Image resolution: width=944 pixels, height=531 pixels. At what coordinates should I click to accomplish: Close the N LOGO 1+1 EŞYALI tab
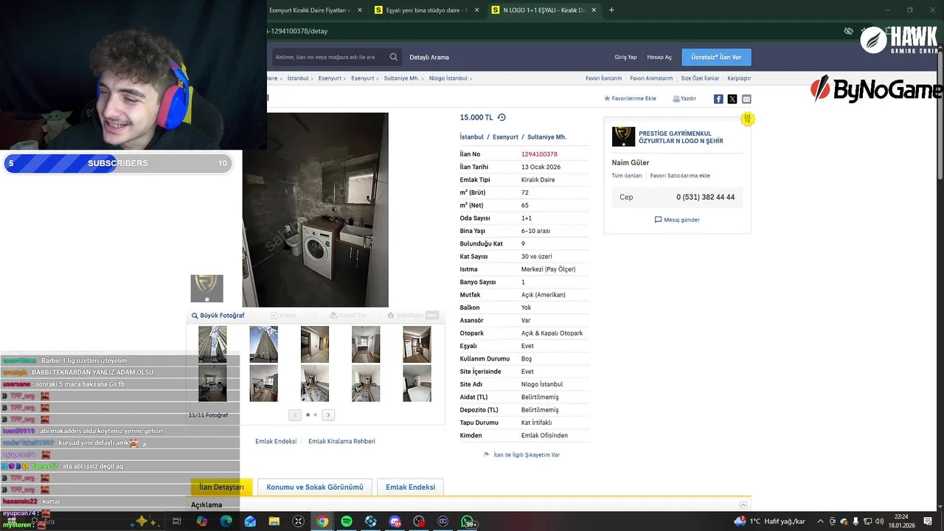point(594,10)
